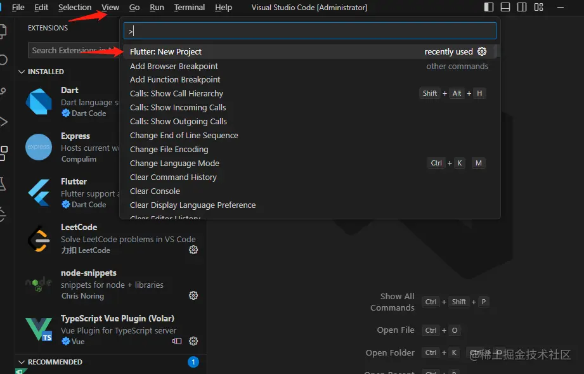Image resolution: width=584 pixels, height=374 pixels.
Task: Click the Open Folder shortcut hint
Action: pyautogui.click(x=390, y=353)
